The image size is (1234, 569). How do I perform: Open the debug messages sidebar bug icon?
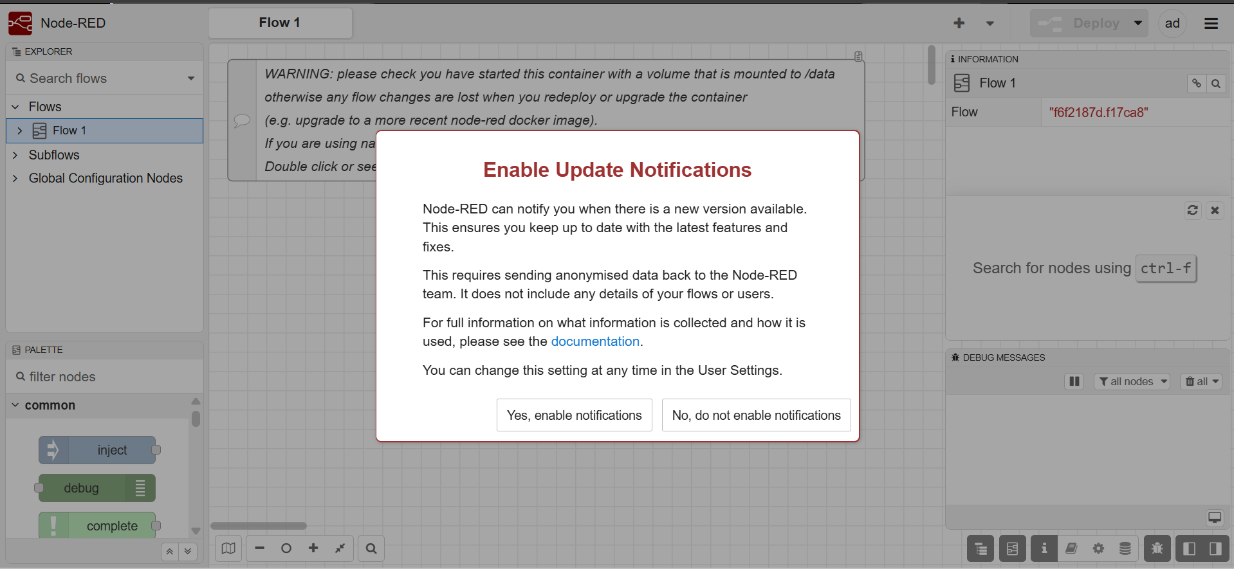pos(1157,548)
